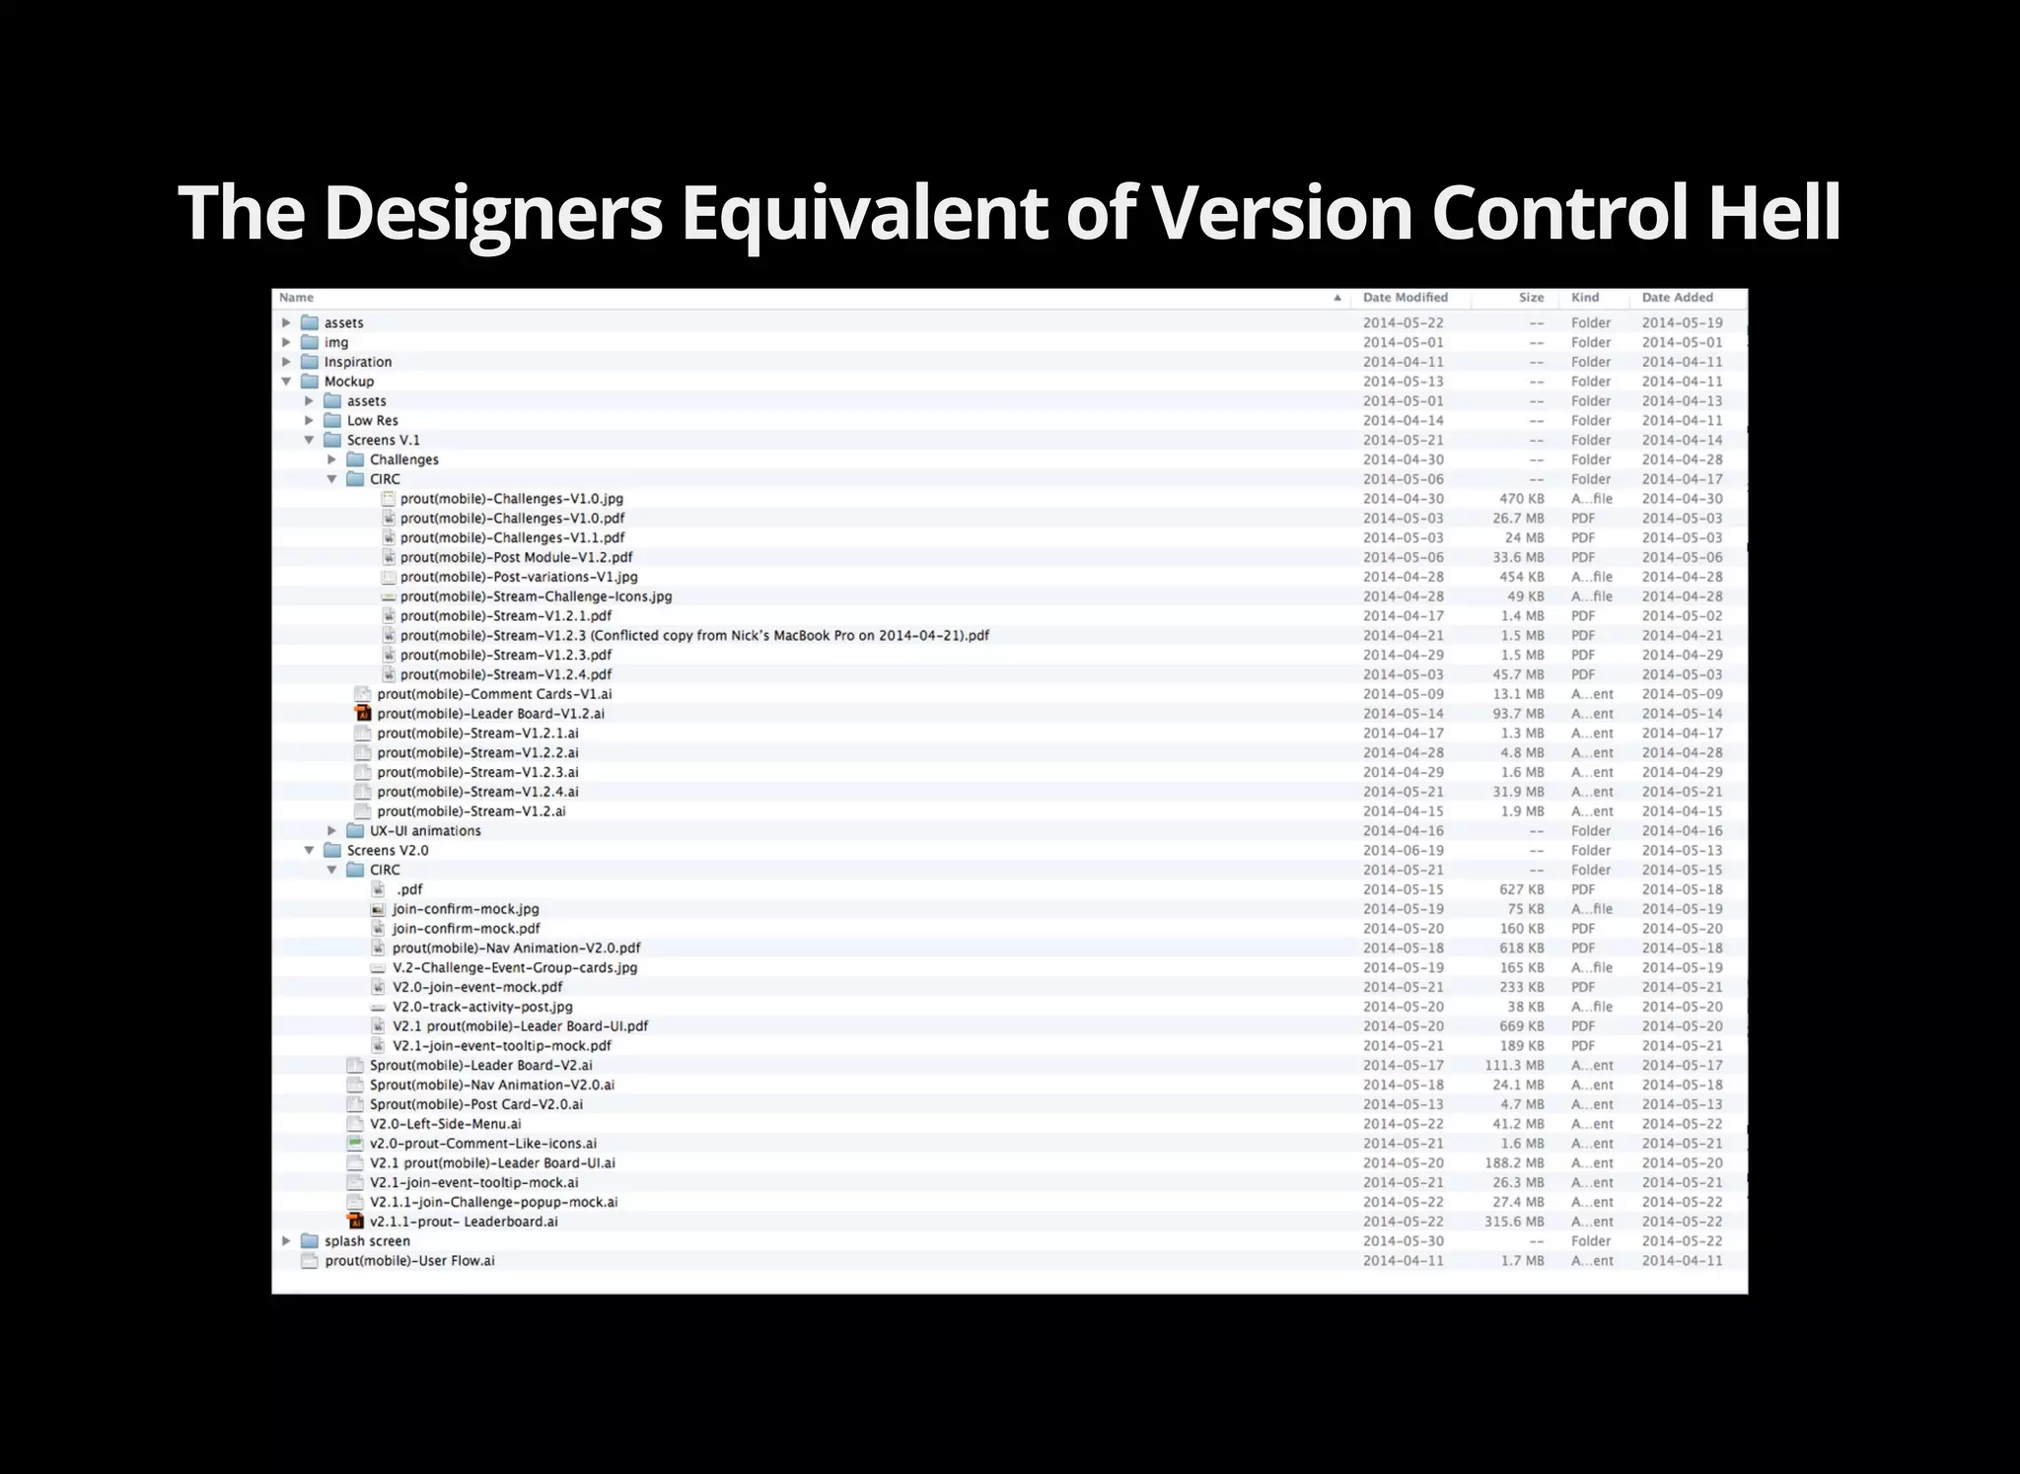Click the Illustrator icon for Leader Board-V1.2.ai
This screenshot has height=1474, width=2020.
[x=363, y=714]
